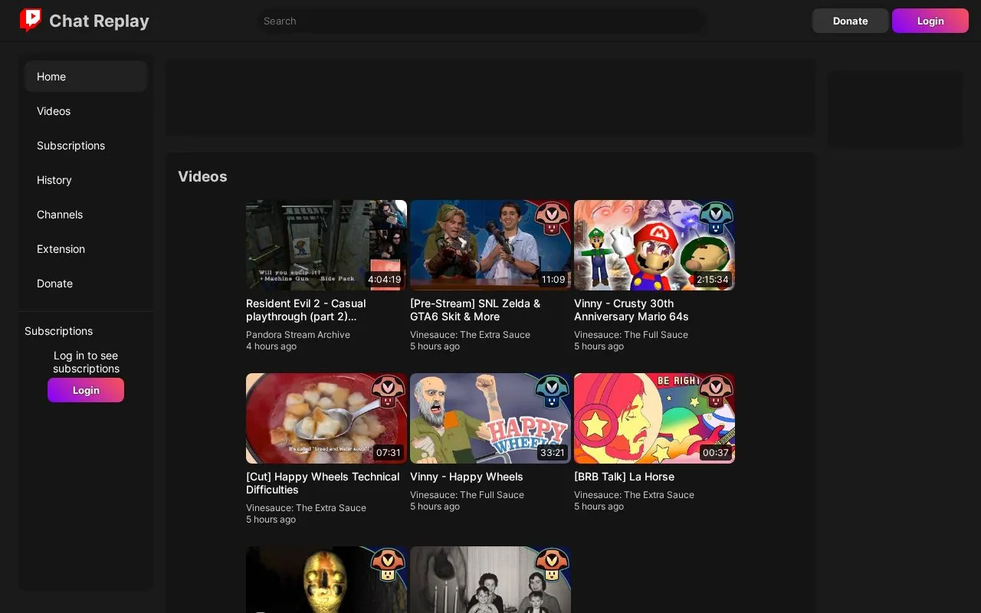Viewport: 981px width, 613px height.
Task: Open the Resident Evil 2 video thumbnail
Action: (x=326, y=245)
